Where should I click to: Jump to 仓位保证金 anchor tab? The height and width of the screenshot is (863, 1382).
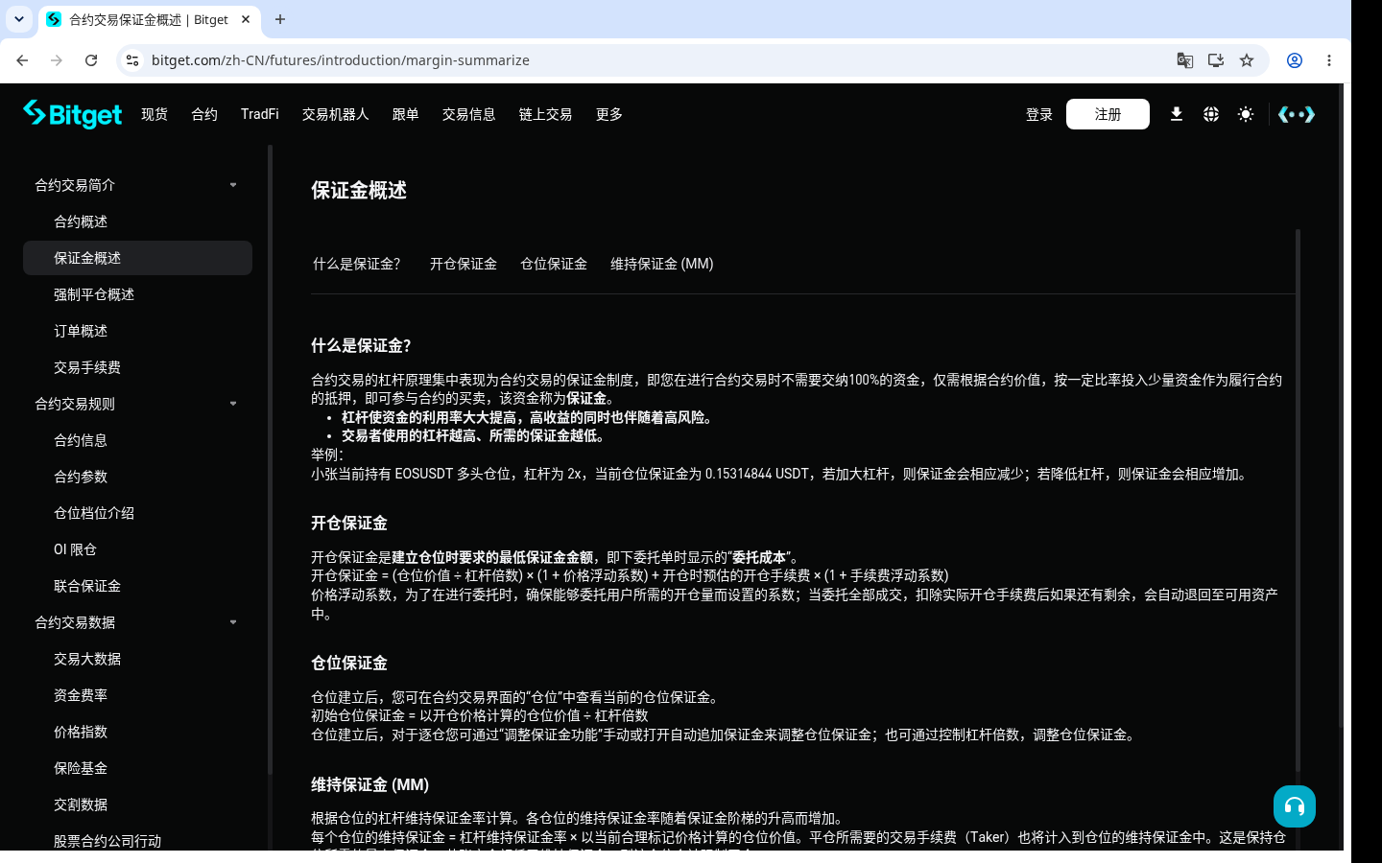tap(554, 264)
